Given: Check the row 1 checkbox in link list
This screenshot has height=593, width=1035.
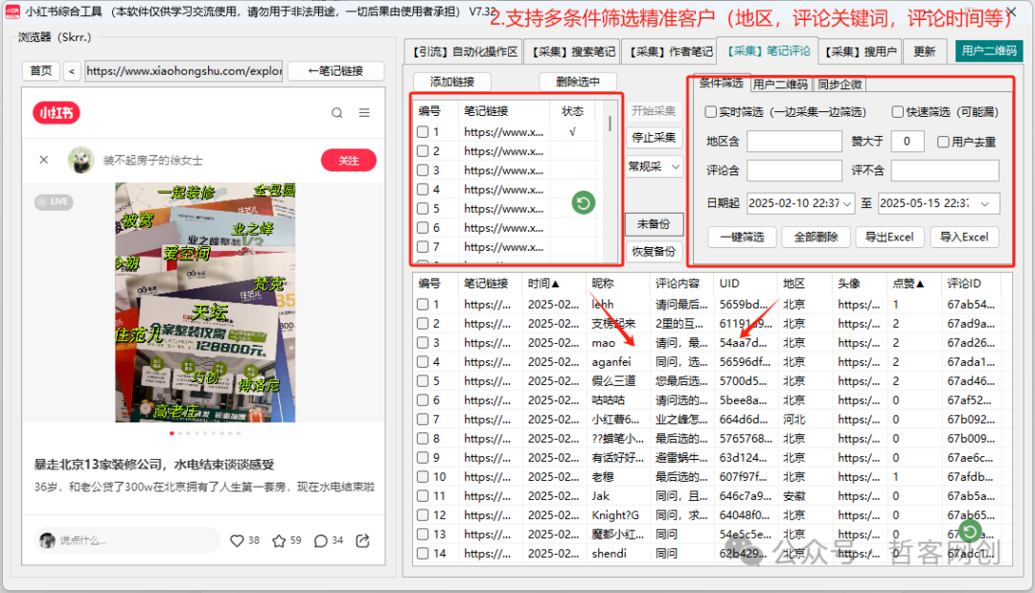Looking at the screenshot, I should point(424,132).
